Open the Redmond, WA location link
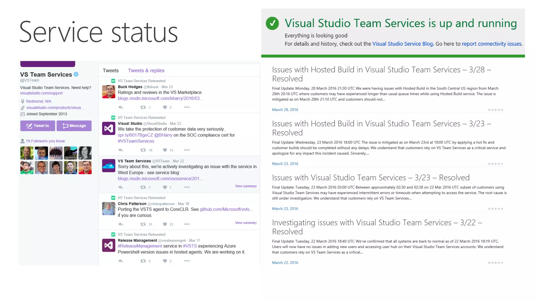Image resolution: width=537 pixels, height=301 pixels. tap(39, 101)
